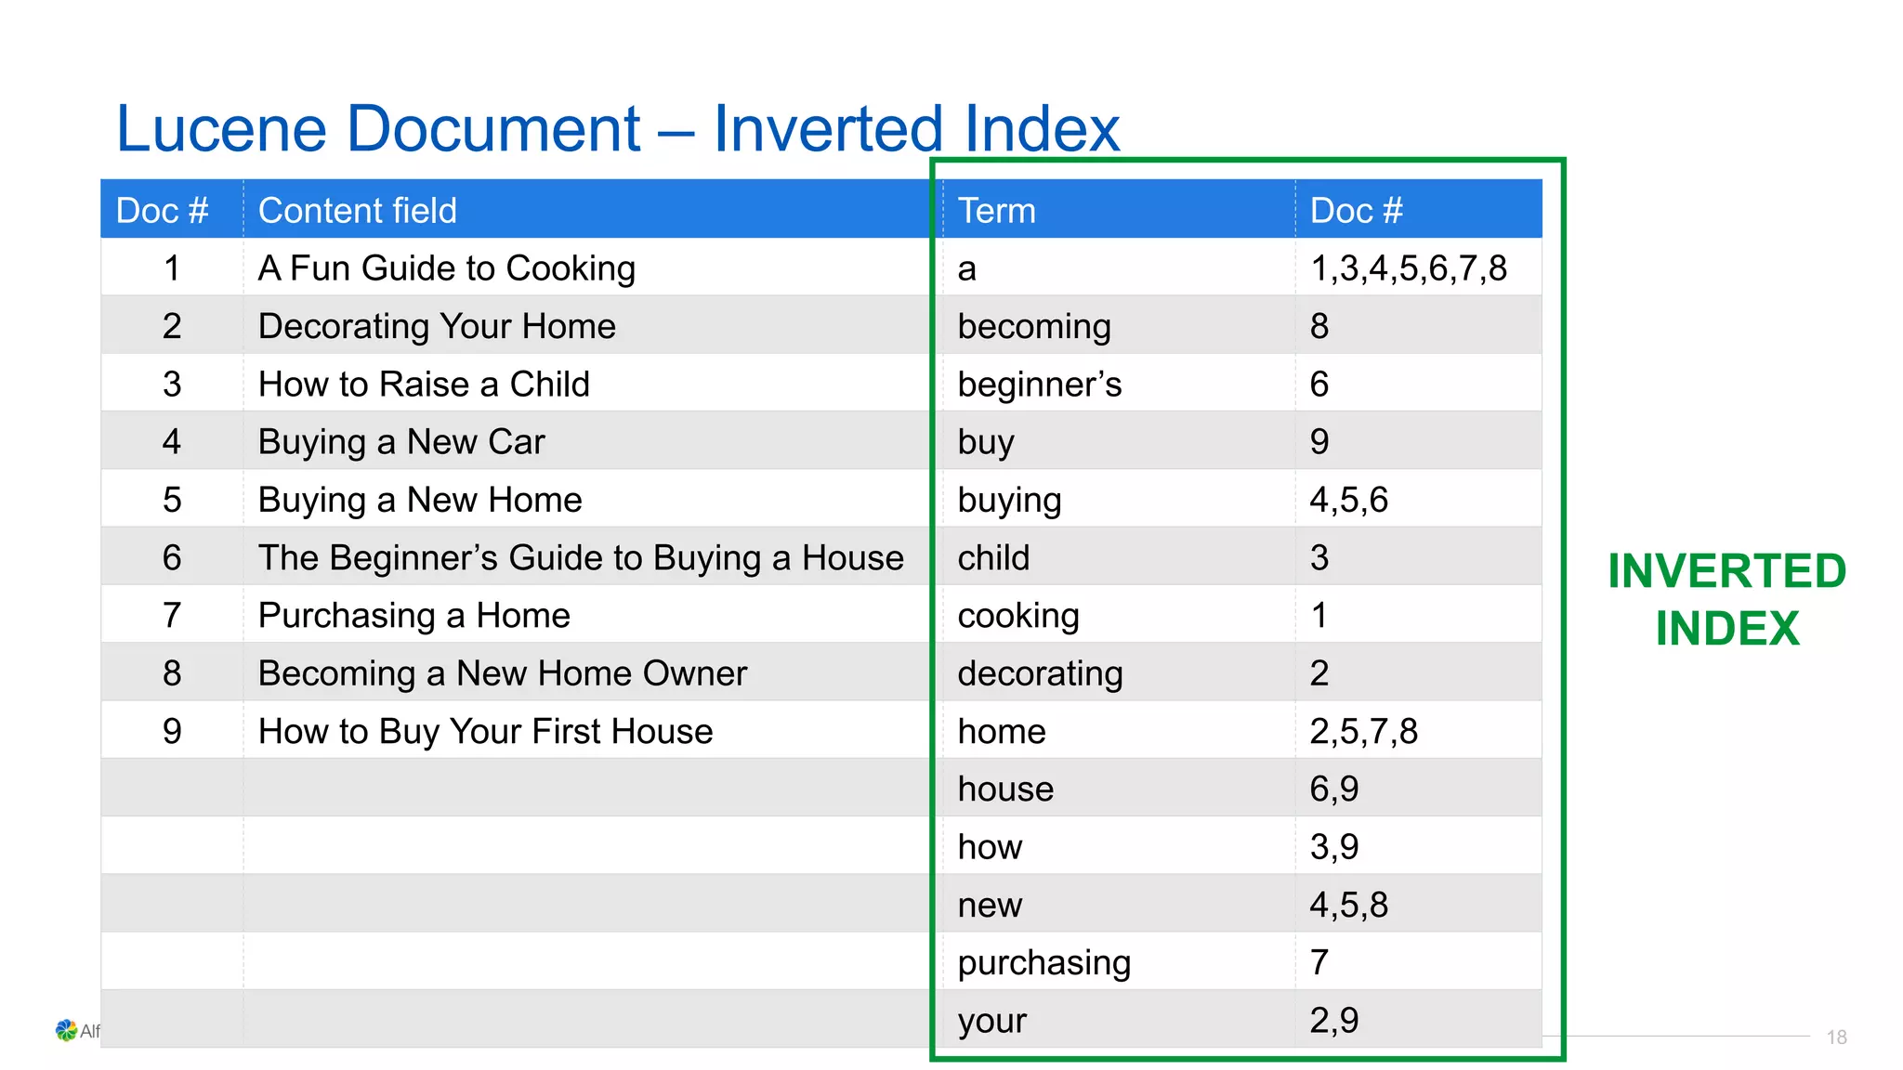Click doc number of 'Buying a New Car' row
Screen dimensions: 1903x1070
172,442
